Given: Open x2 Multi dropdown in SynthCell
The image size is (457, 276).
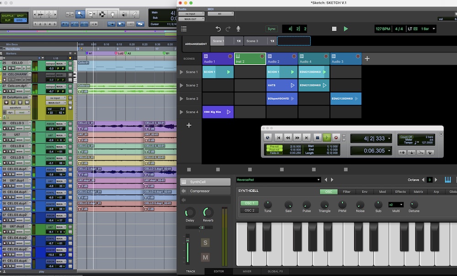Looking at the screenshot, I should pos(396,205).
